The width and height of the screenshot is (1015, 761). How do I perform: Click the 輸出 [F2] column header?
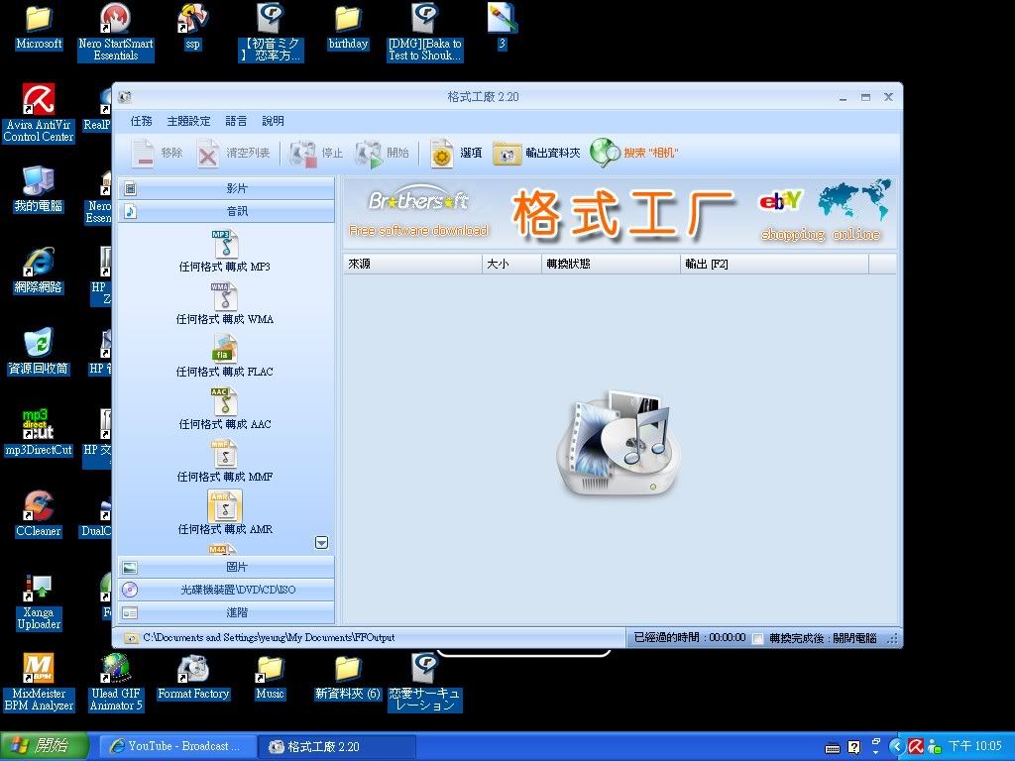coord(774,264)
